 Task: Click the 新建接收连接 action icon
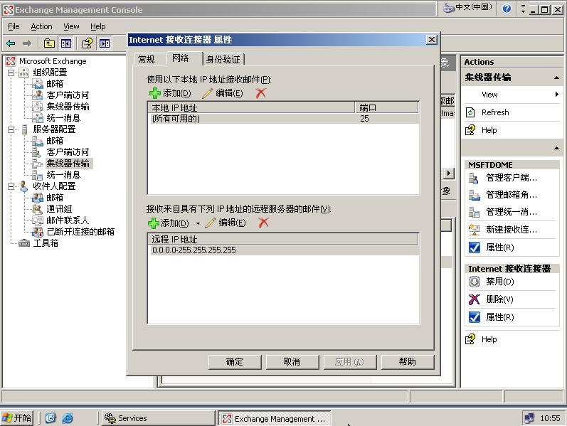[475, 230]
